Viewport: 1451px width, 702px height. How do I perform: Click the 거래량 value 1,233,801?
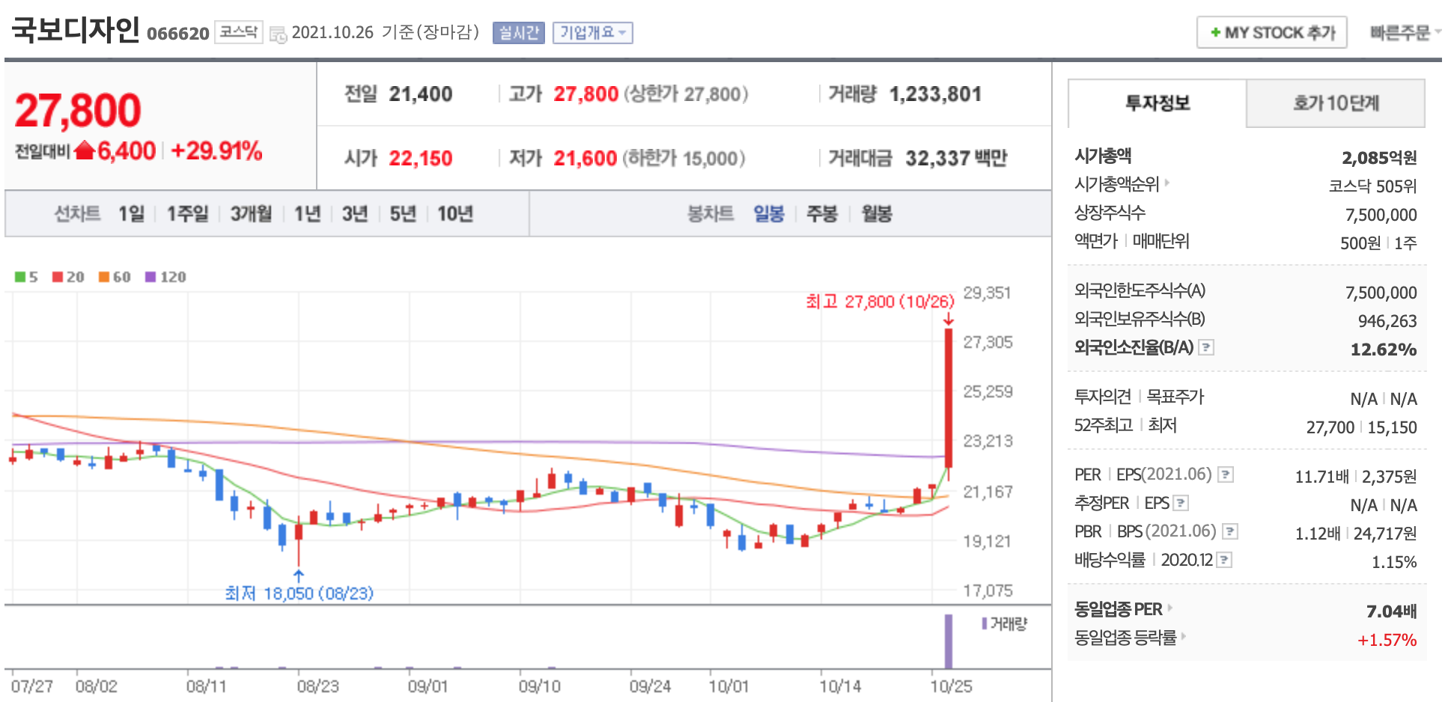click(x=935, y=94)
